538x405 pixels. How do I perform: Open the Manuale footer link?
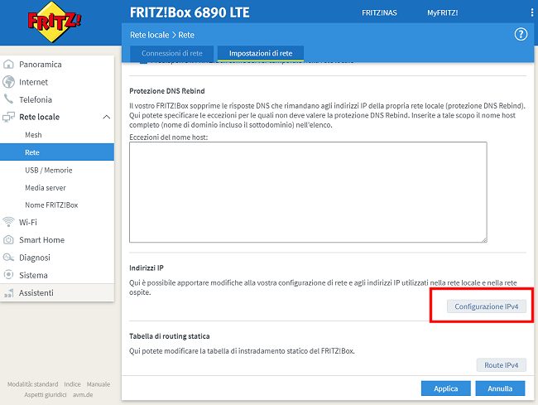click(98, 384)
